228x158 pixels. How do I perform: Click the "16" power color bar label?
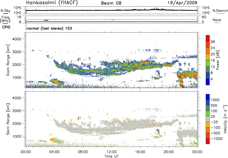point(213,60)
